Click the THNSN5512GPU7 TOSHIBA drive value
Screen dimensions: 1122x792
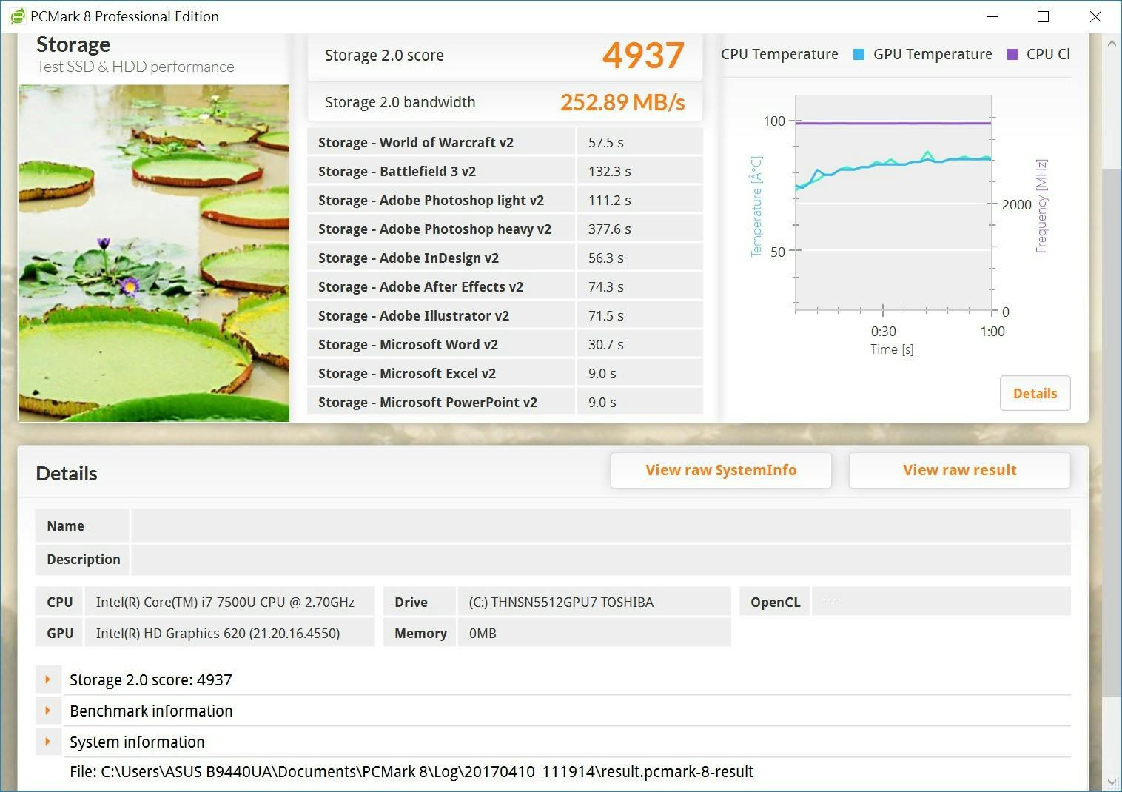[561, 602]
